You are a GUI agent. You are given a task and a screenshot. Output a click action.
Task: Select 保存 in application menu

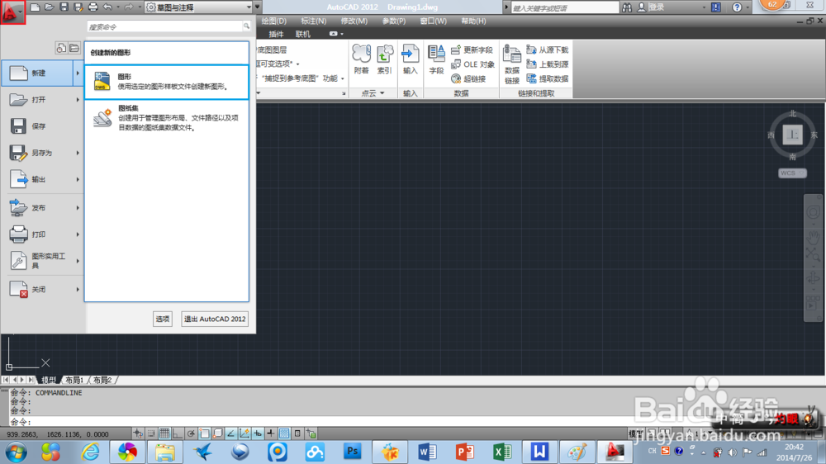[42, 126]
